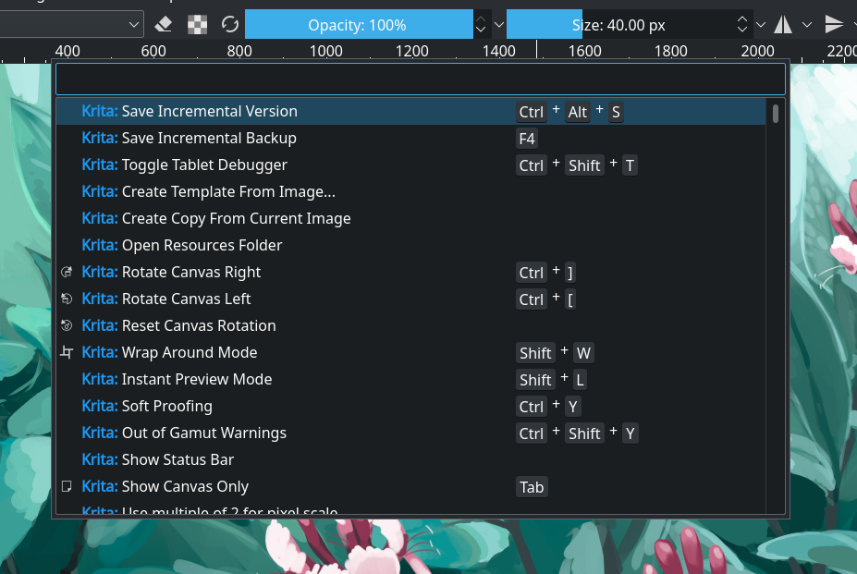
Task: Click the Reset Canvas Rotation icon
Action: [67, 325]
